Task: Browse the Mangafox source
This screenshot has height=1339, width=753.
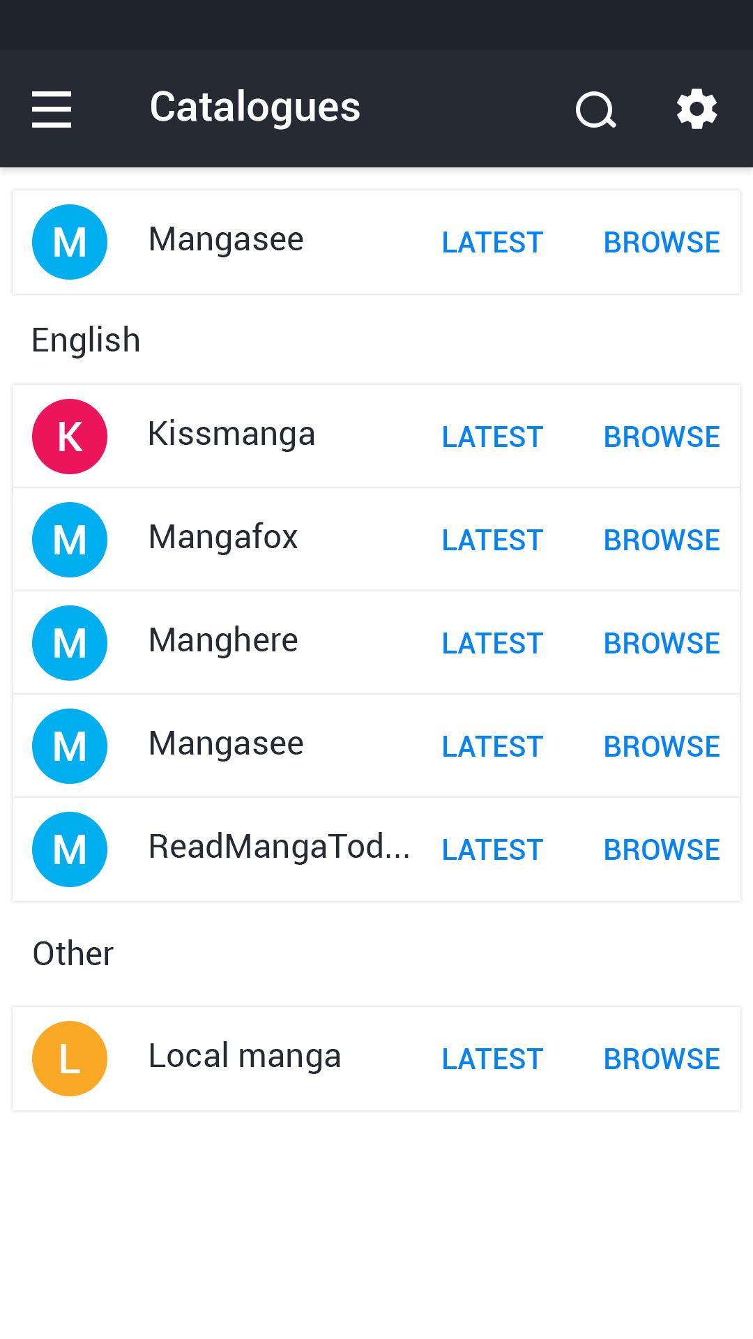Action: (x=661, y=540)
